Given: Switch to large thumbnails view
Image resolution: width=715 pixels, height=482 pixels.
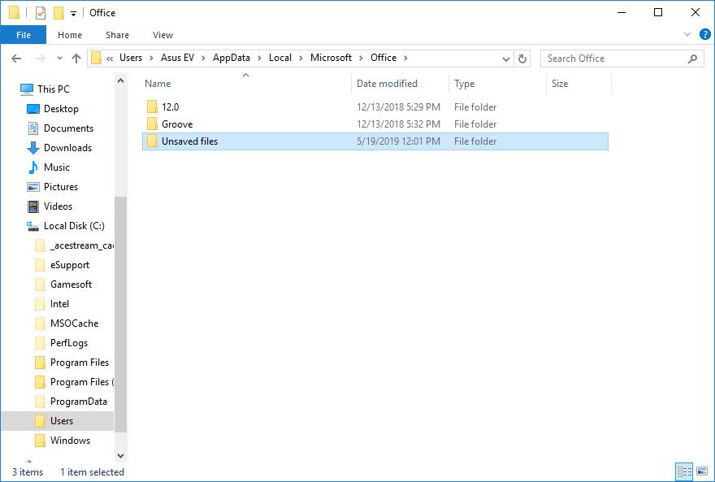Looking at the screenshot, I should click(x=702, y=471).
